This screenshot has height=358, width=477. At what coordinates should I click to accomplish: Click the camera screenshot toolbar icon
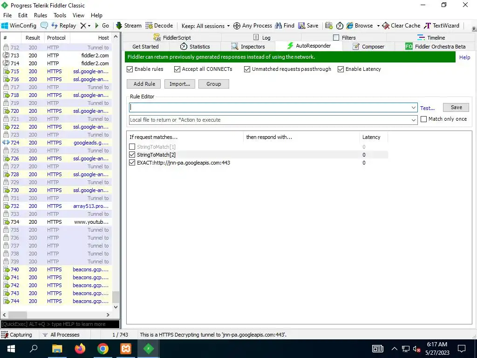(328, 26)
